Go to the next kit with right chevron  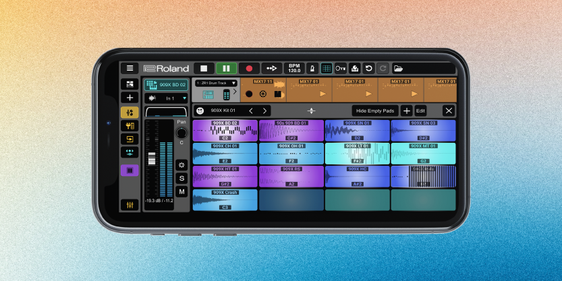pos(264,111)
